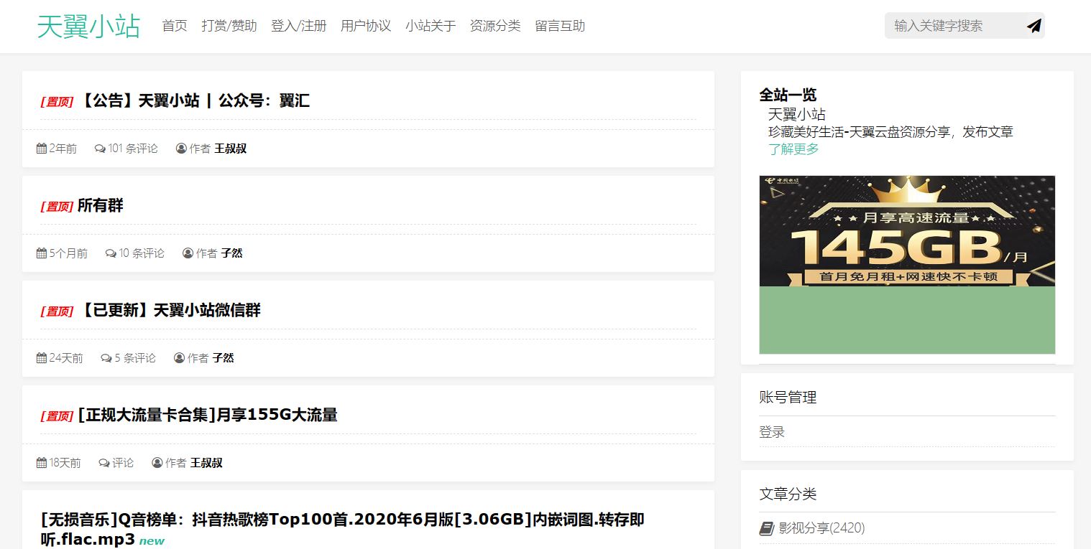
Task: Visit the 留言互助 page
Action: 560,26
